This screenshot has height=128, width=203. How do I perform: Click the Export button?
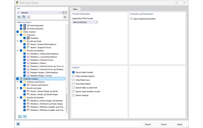pos(148,124)
